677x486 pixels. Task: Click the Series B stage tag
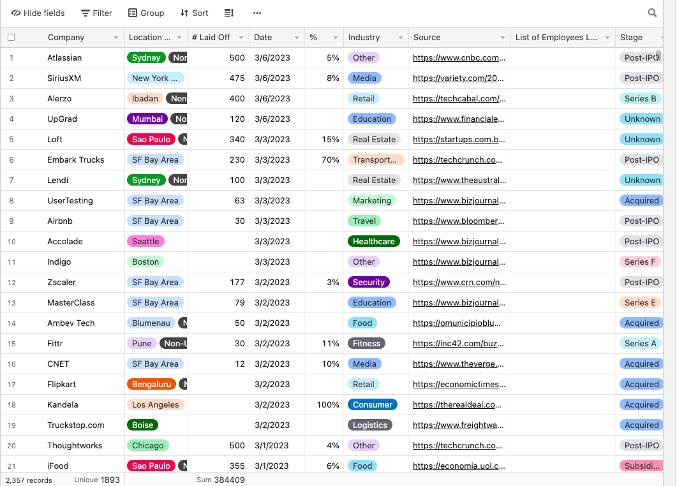pos(640,99)
